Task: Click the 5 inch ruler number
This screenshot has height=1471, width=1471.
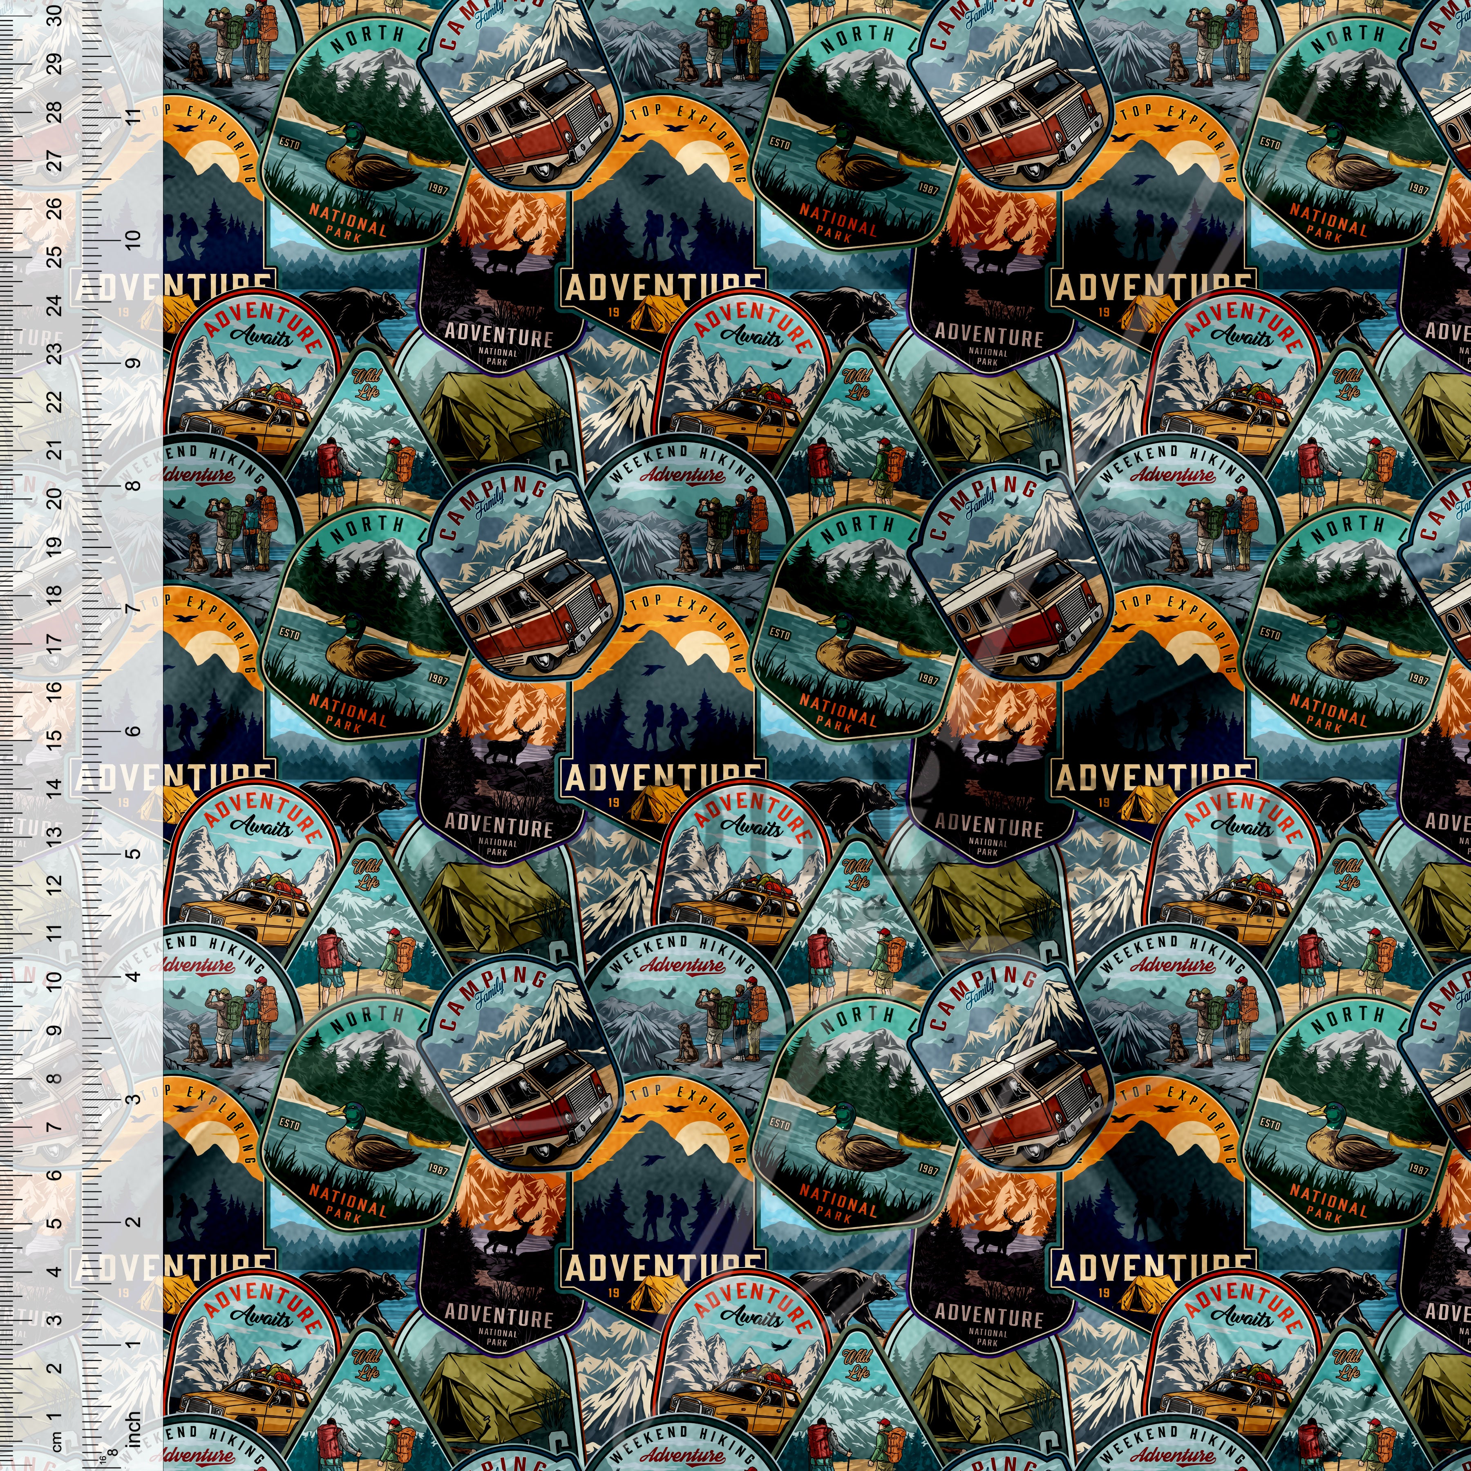Action: pos(133,854)
